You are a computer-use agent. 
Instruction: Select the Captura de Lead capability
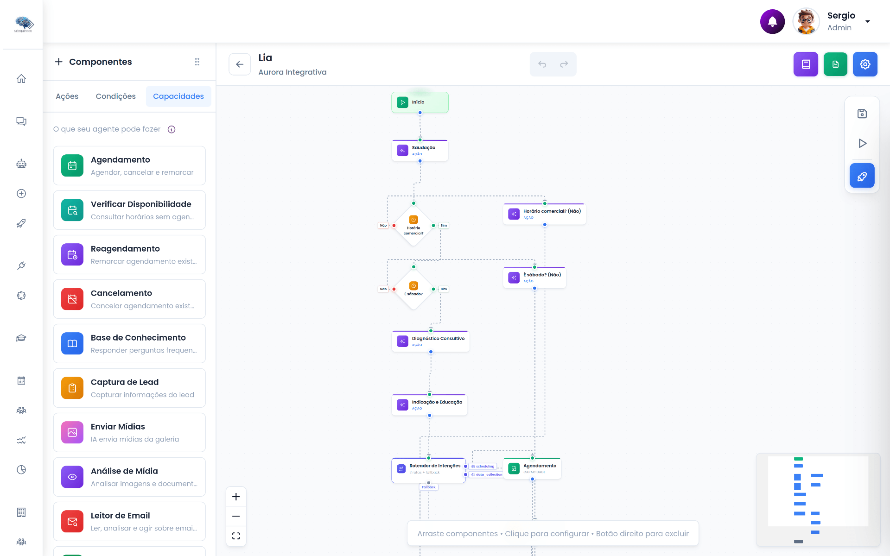[129, 388]
